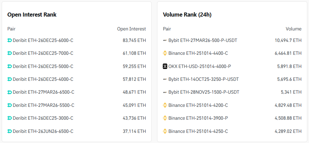Open Bybit ETH-14OCT25-3250-P-USDT pair

click(x=204, y=79)
